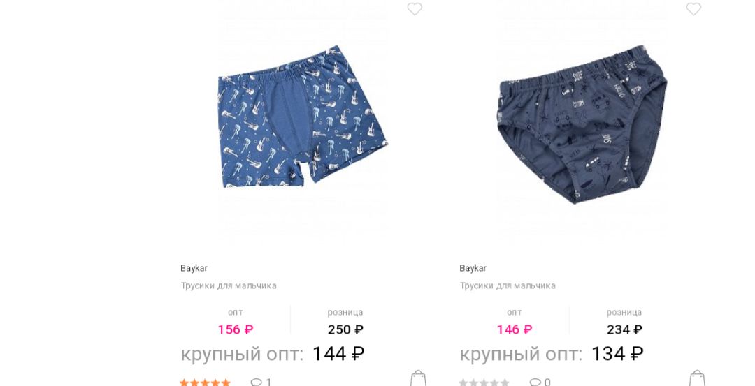The width and height of the screenshot is (755, 386).
Task: Open Baykar brand link above gray briefs
Action: (x=473, y=268)
